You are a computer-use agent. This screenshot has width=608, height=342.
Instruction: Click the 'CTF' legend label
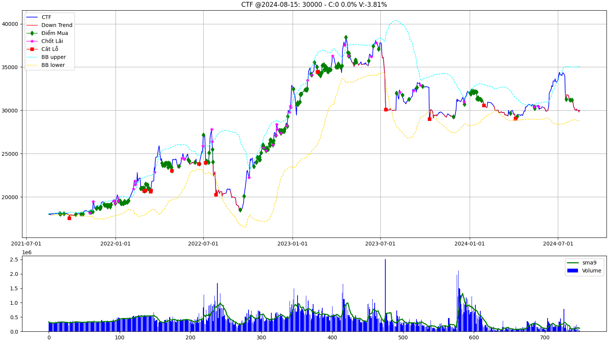[46, 17]
